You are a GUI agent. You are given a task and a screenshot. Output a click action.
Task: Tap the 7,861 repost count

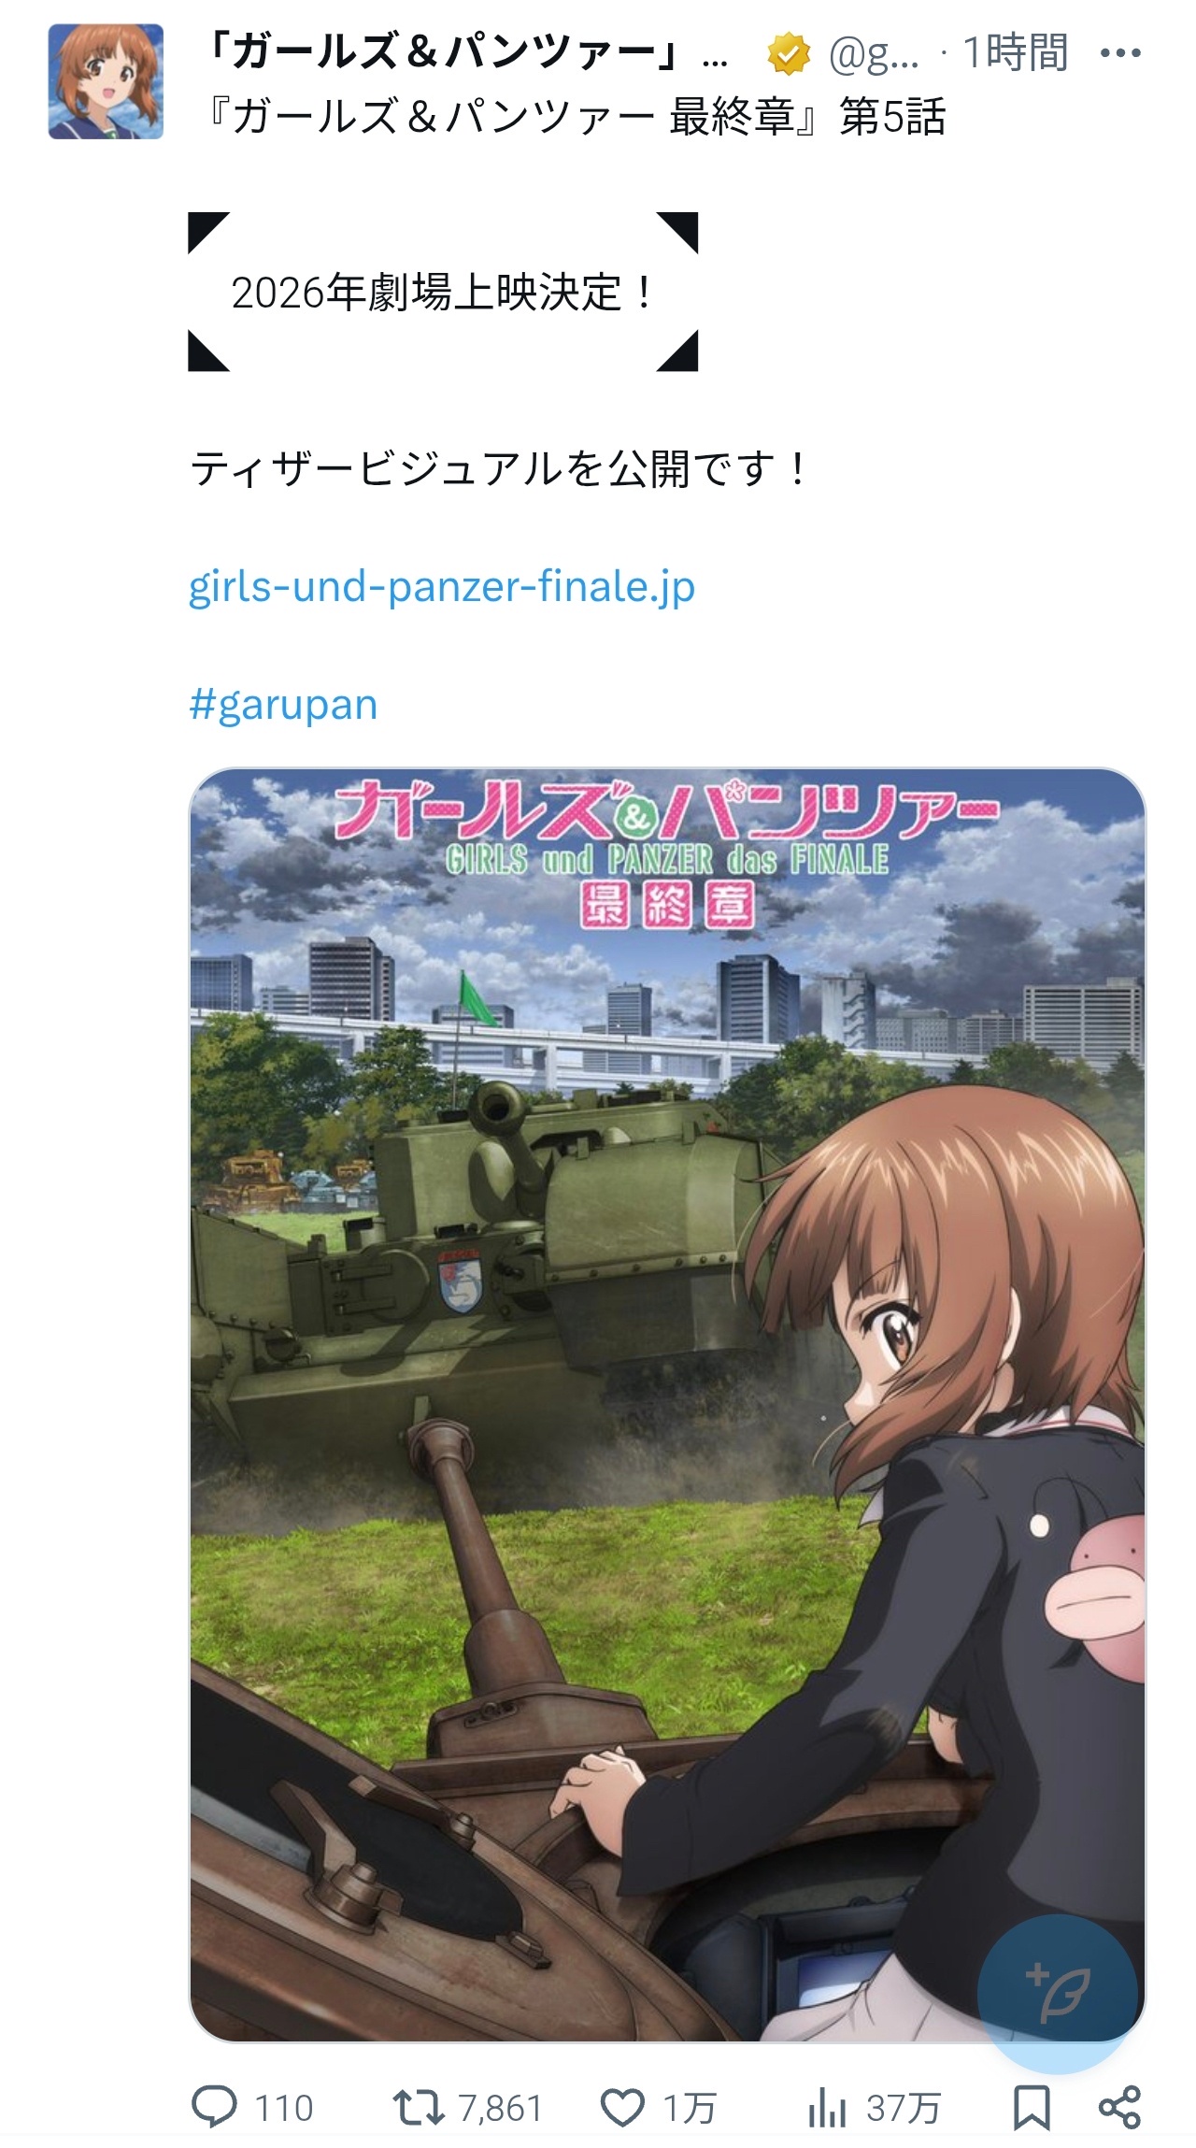click(x=501, y=2109)
